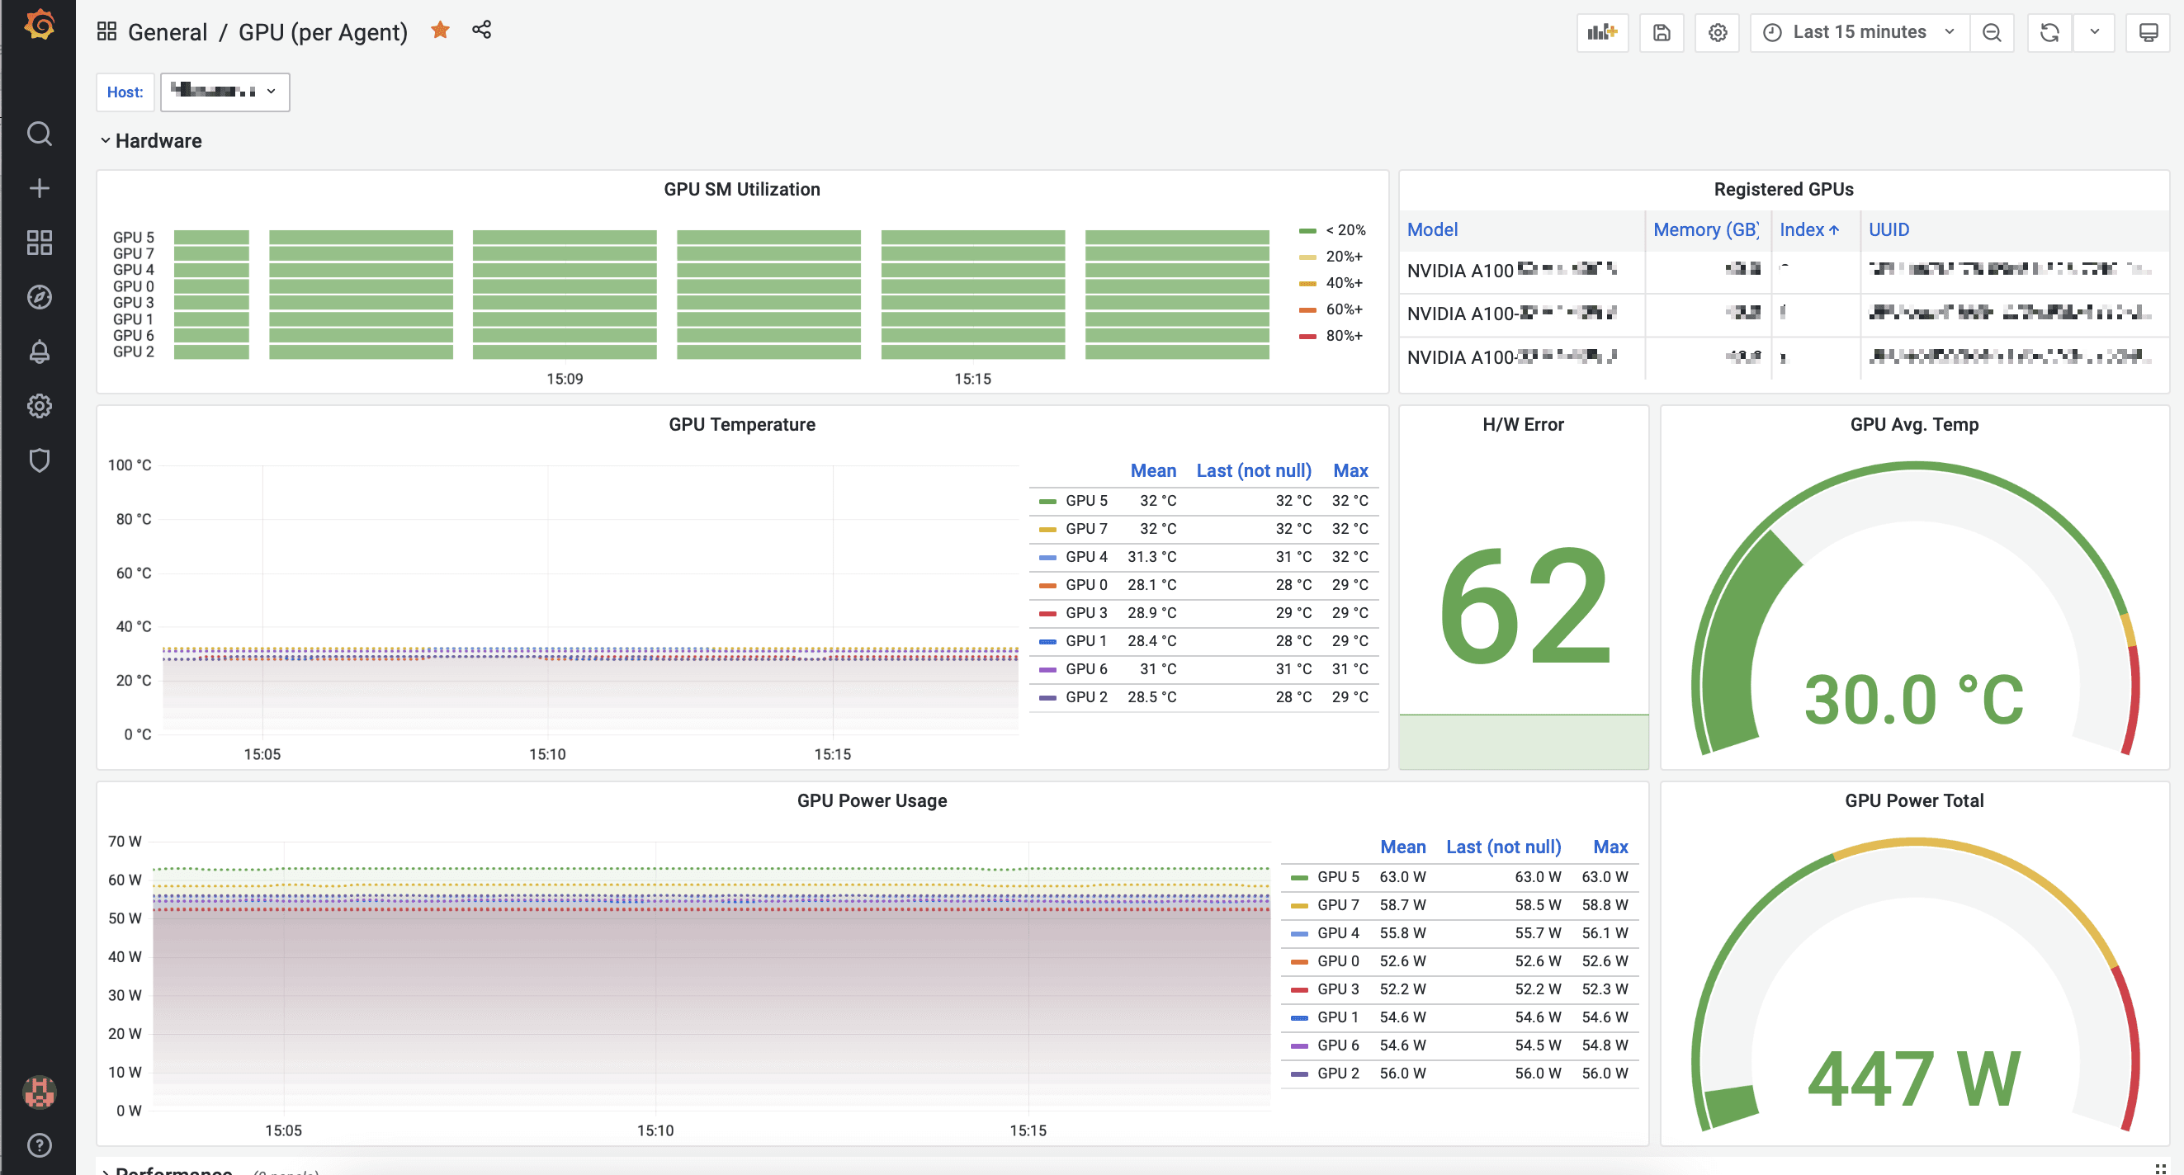Open the search dashboards icon in sidebar
This screenshot has height=1175, width=2184.
coord(39,134)
